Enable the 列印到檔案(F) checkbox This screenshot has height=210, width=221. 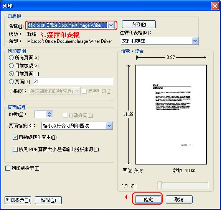pyautogui.click(x=8, y=168)
